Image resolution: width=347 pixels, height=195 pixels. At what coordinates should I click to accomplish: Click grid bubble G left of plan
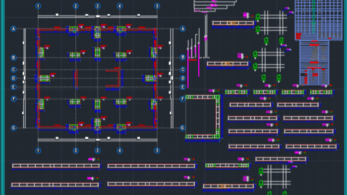[x=13, y=128]
